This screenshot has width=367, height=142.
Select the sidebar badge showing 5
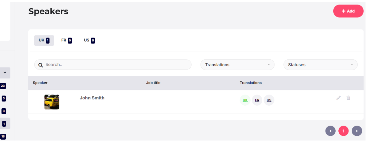point(4,98)
